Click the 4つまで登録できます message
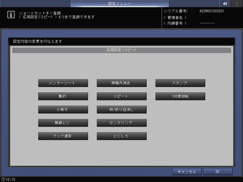The image size is (243, 182). pyautogui.click(x=77, y=17)
